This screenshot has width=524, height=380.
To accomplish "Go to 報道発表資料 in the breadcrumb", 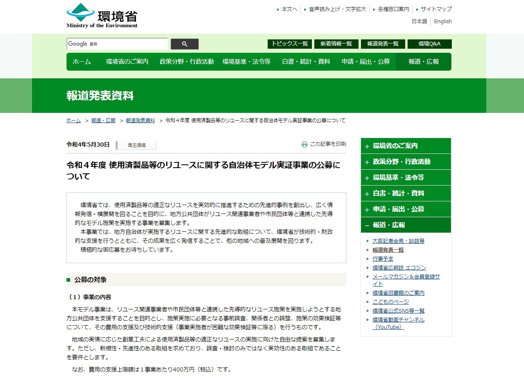I will click(x=140, y=121).
